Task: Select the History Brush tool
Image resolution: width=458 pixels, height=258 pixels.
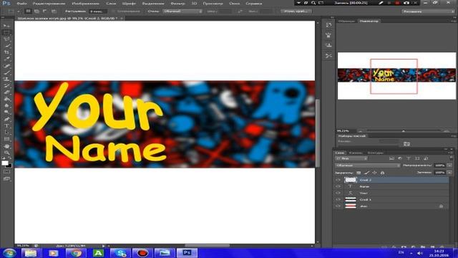Action: (6, 86)
